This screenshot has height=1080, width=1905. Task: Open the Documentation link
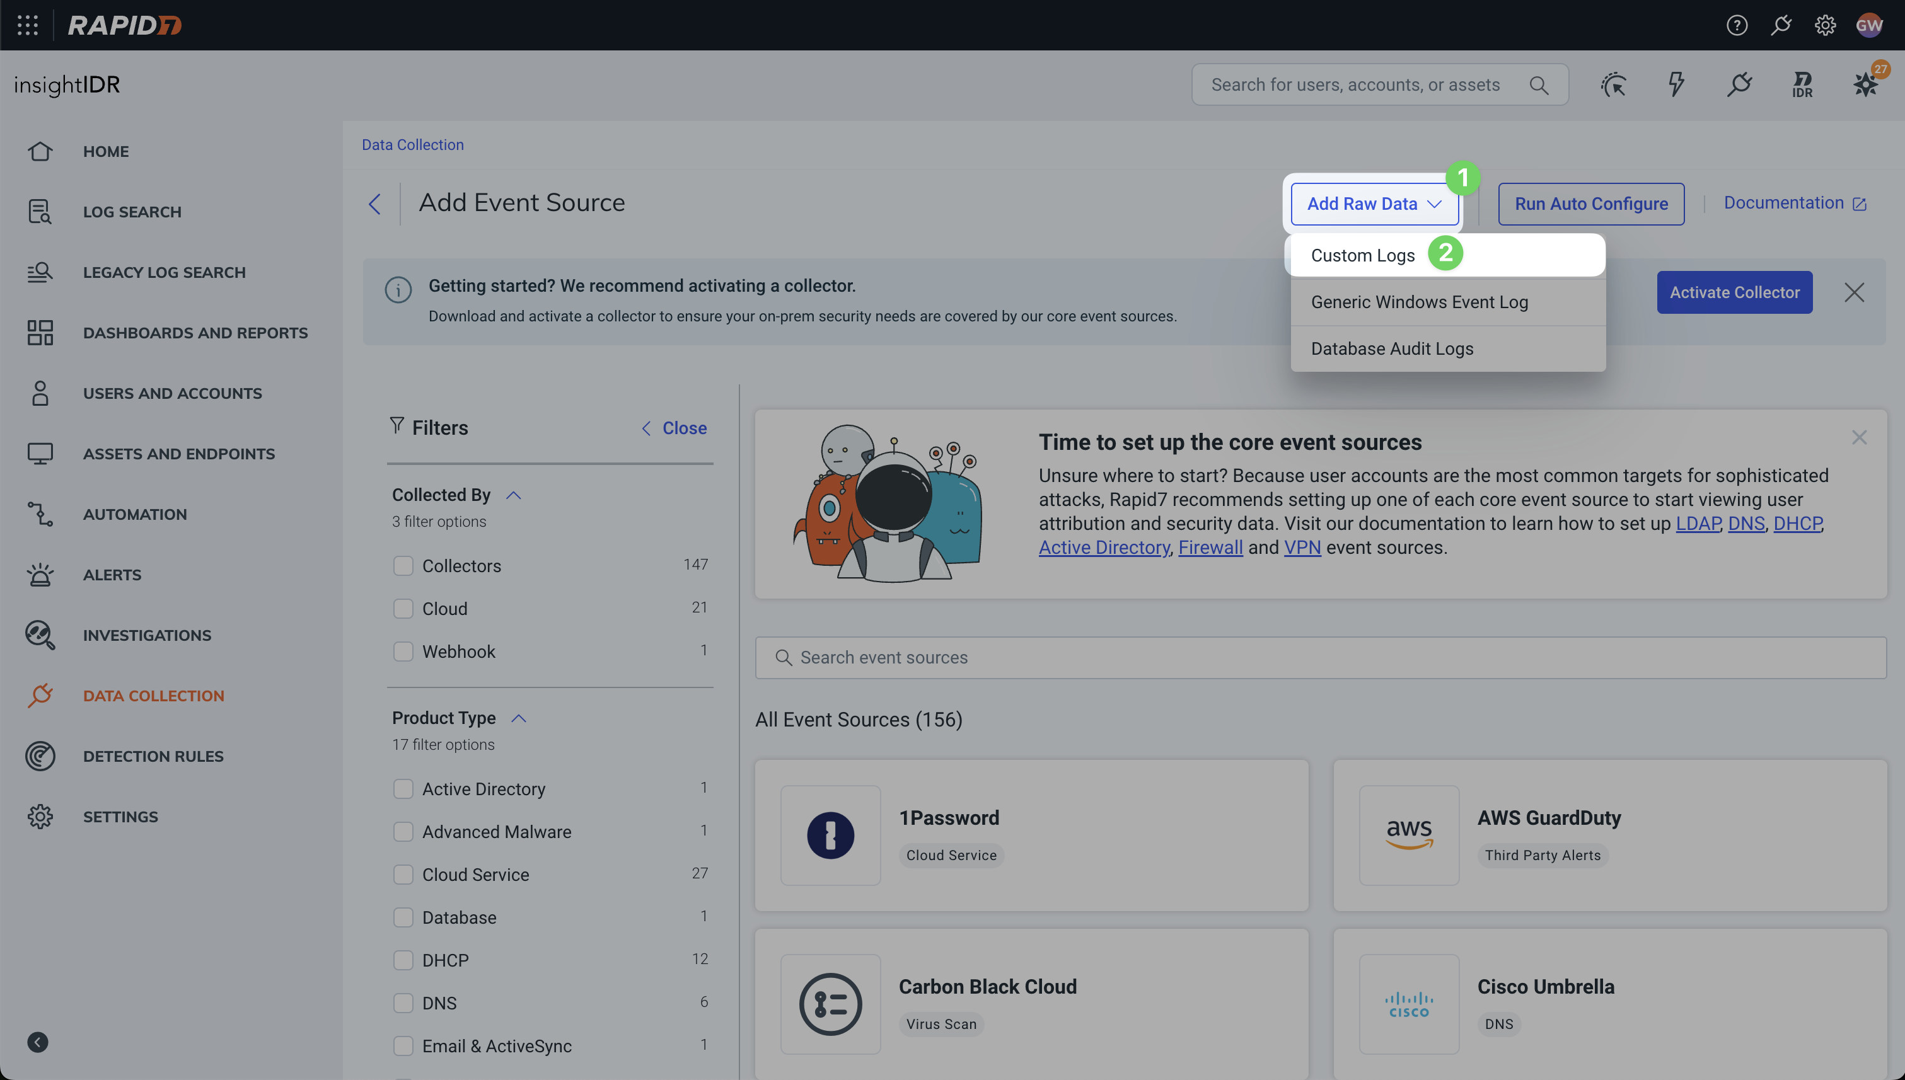click(1795, 204)
